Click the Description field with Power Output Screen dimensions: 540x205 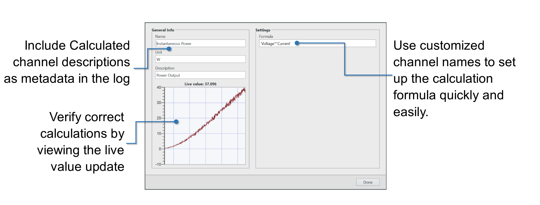200,75
